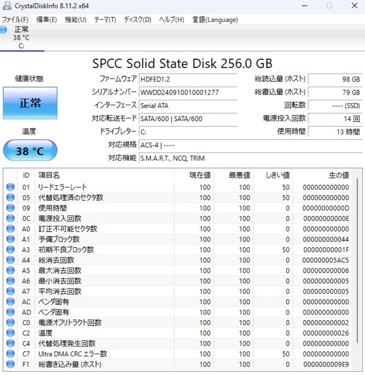Click status orb for row C0 電源オフリトラクト回数
The image size is (365, 375).
pos(10,323)
